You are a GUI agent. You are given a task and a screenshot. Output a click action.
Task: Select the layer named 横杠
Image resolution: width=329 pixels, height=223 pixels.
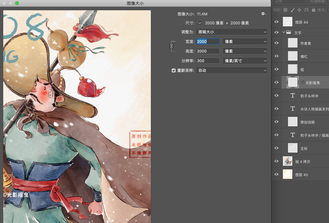[x=304, y=57]
